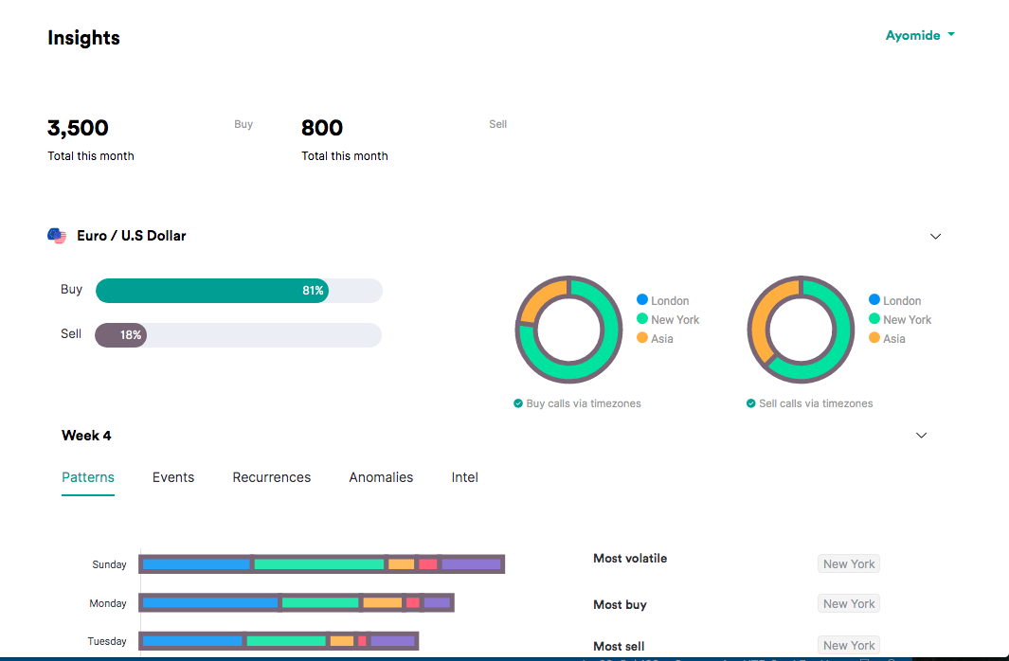The image size is (1009, 661).
Task: Click the Buy calls via timezones caption
Action: (584, 403)
